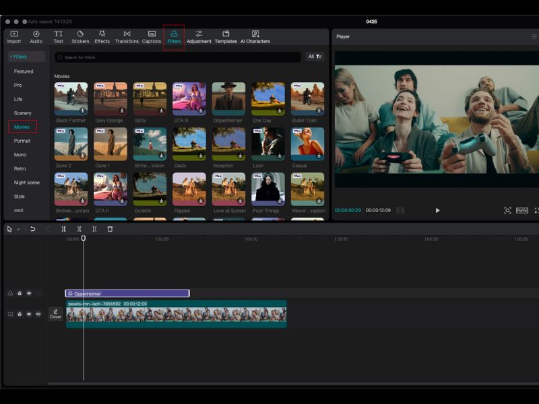Play the video in the Player
This screenshot has width=539, height=404.
[437, 210]
